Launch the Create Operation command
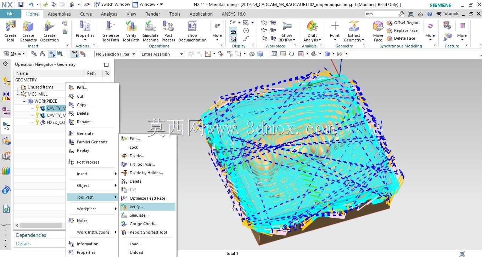482x257 pixels. 49,31
